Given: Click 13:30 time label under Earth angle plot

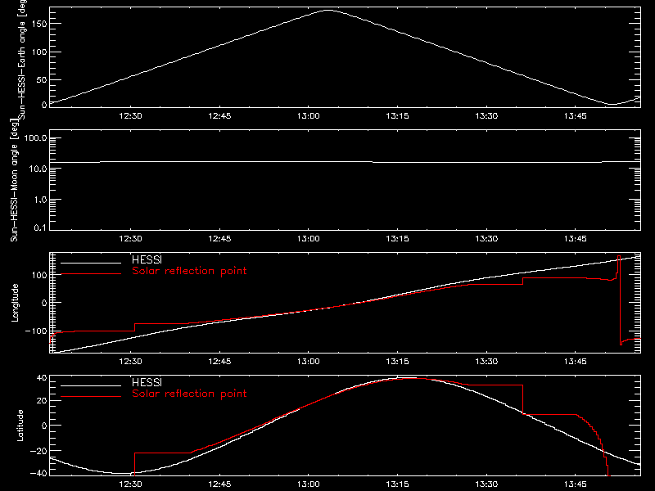Looking at the screenshot, I should [486, 116].
